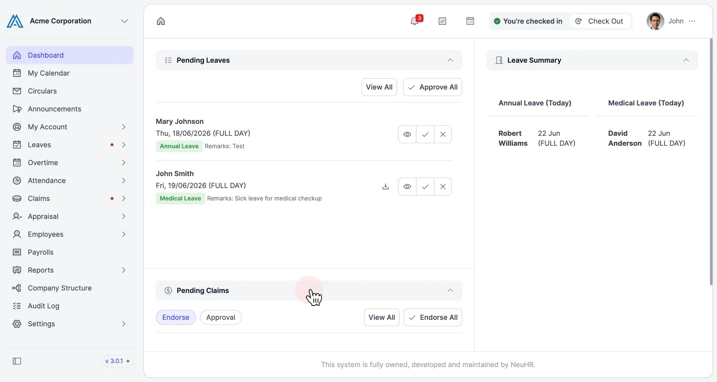Expand the Claims submenu chevron
The width and height of the screenshot is (717, 382).
pos(123,198)
